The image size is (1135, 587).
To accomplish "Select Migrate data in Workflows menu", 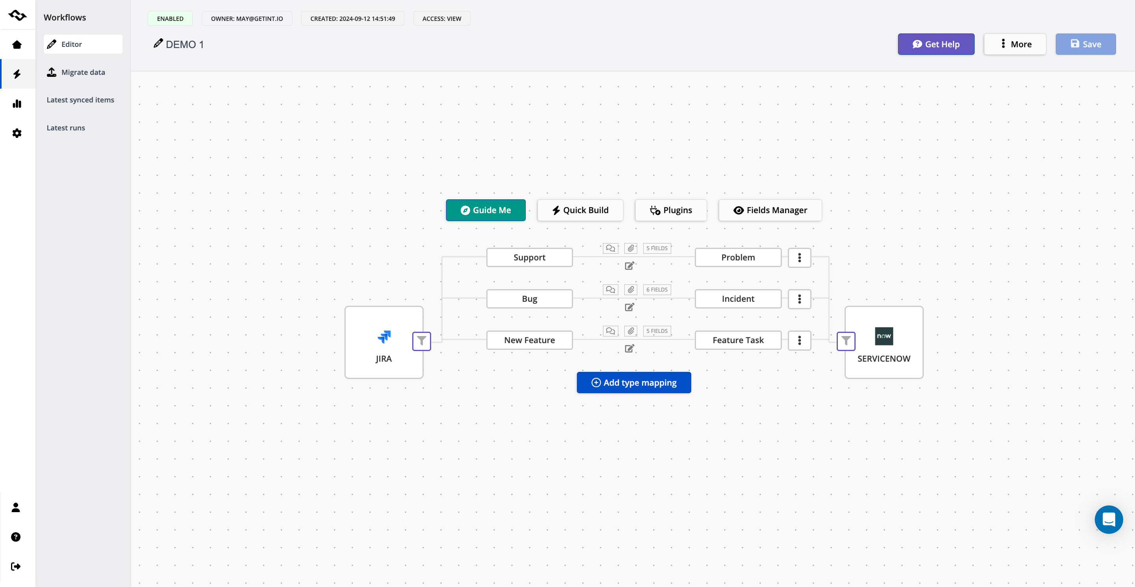I will click(x=83, y=72).
